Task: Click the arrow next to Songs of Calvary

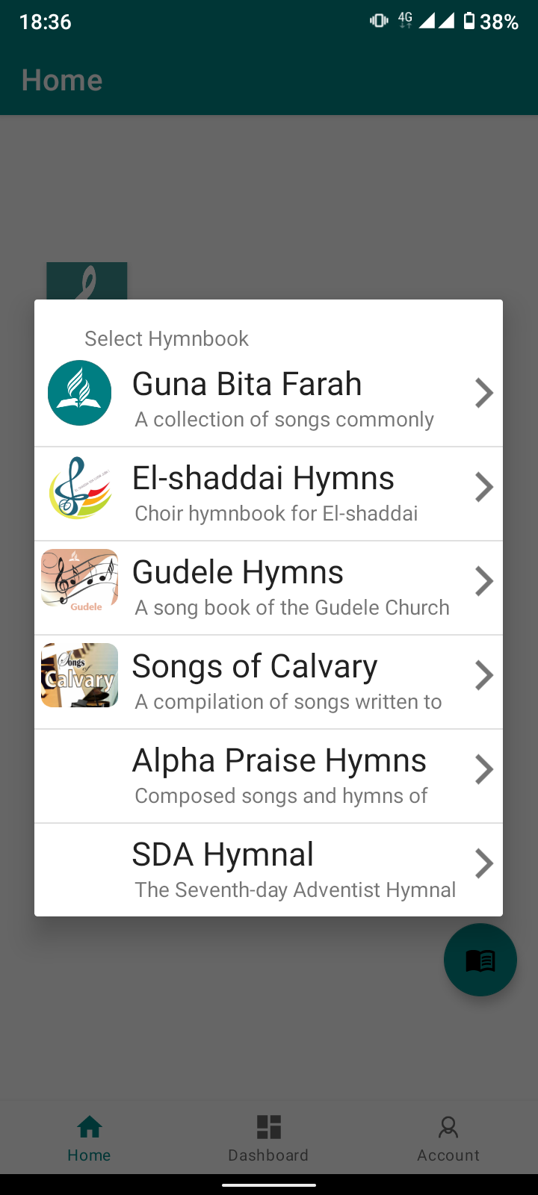Action: click(x=484, y=675)
